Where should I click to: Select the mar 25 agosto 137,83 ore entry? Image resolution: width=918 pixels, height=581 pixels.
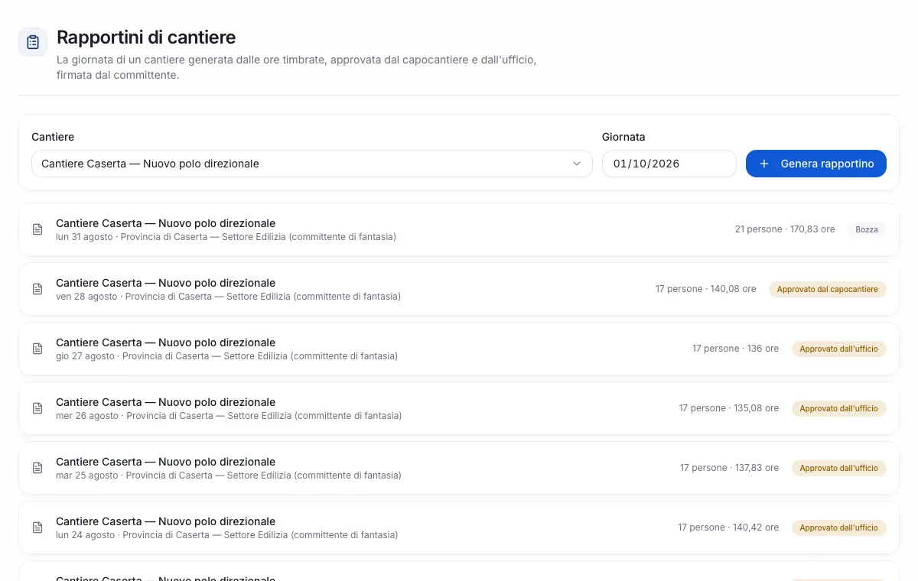(459, 468)
